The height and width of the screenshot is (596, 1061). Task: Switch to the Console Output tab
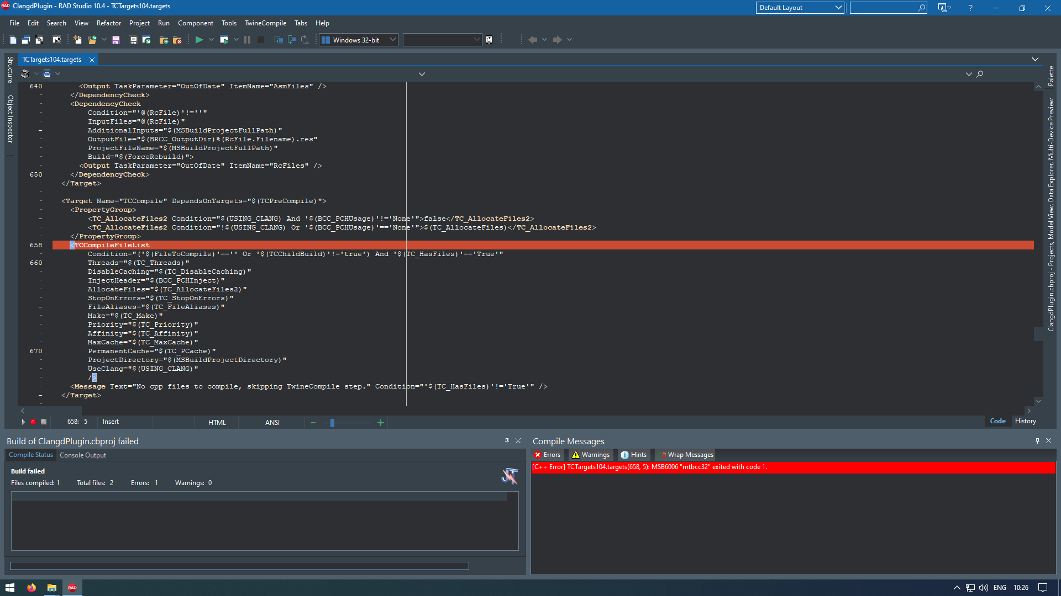[83, 455]
